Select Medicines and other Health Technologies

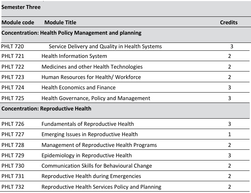coord(92,66)
